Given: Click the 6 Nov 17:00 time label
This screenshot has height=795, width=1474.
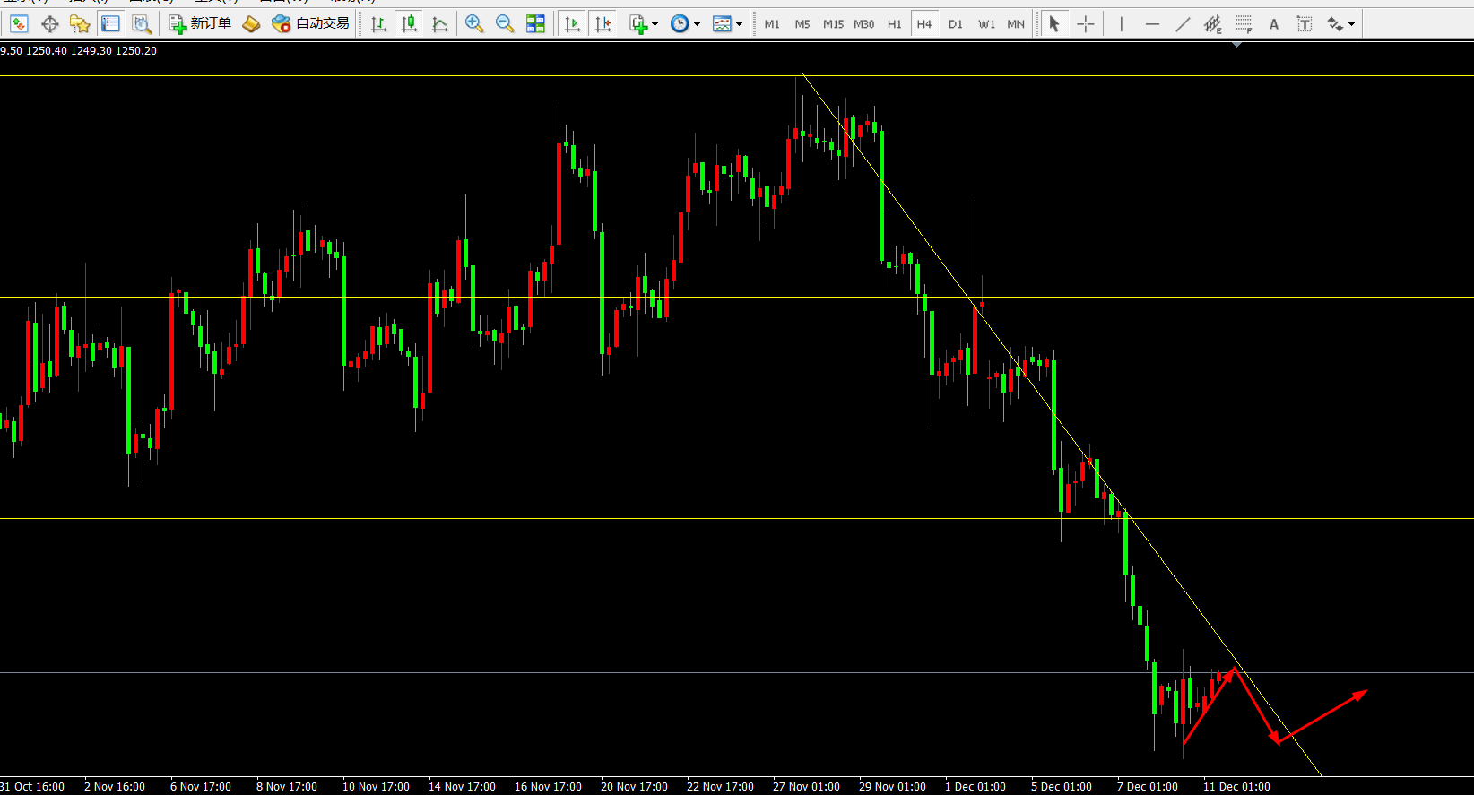Looking at the screenshot, I should (x=201, y=786).
